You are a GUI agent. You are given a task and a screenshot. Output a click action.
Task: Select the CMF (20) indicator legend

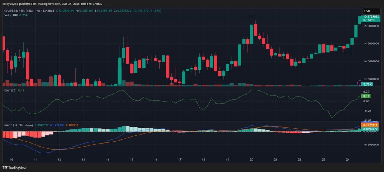tap(10, 90)
